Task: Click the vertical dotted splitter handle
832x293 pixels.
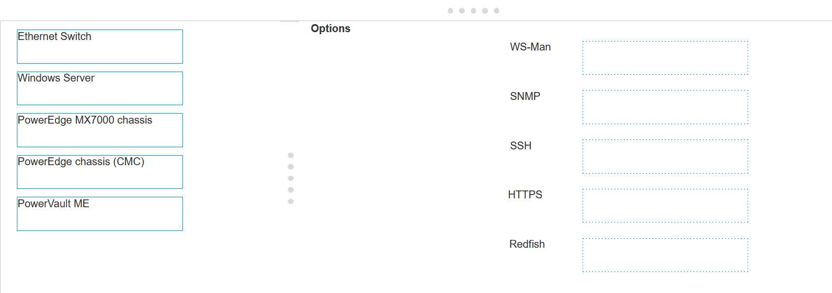Action: click(291, 178)
